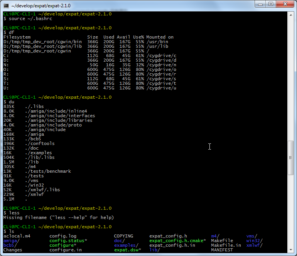Click './amiga/include/inline4' path

(x=56, y=111)
